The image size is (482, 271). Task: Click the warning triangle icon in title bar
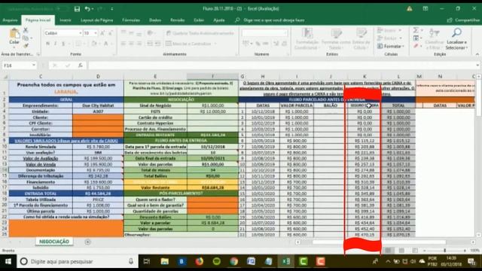(410, 9)
